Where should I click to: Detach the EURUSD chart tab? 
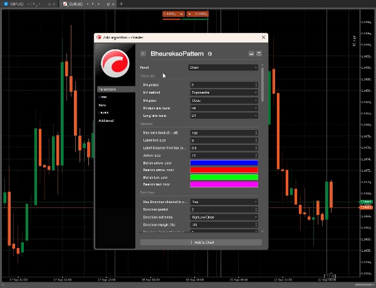tap(108, 4)
